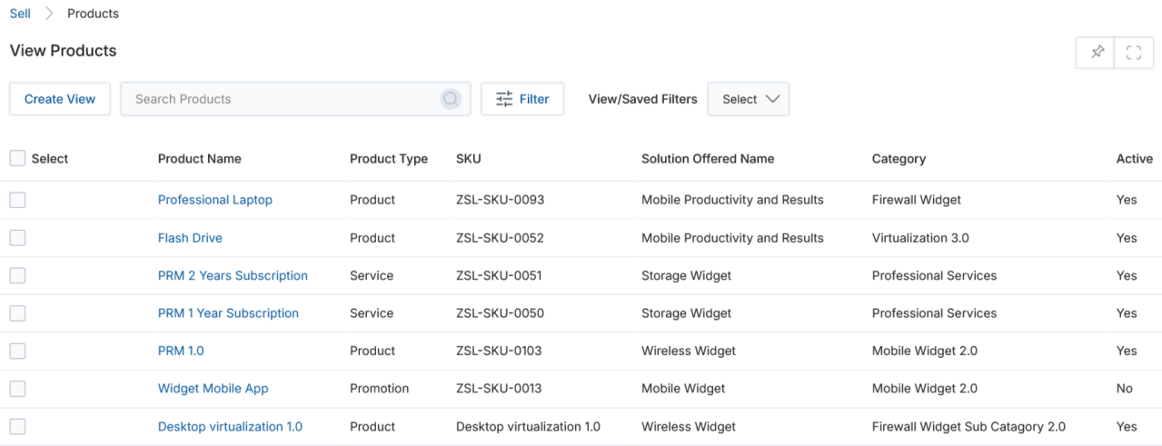Check the Widget Mobile App row checkbox
The height and width of the screenshot is (446, 1162).
point(17,389)
